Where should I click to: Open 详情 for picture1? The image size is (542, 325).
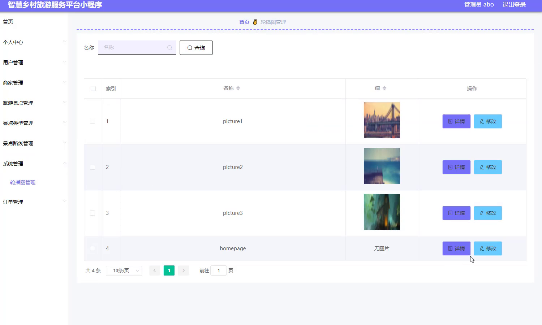pos(456,121)
